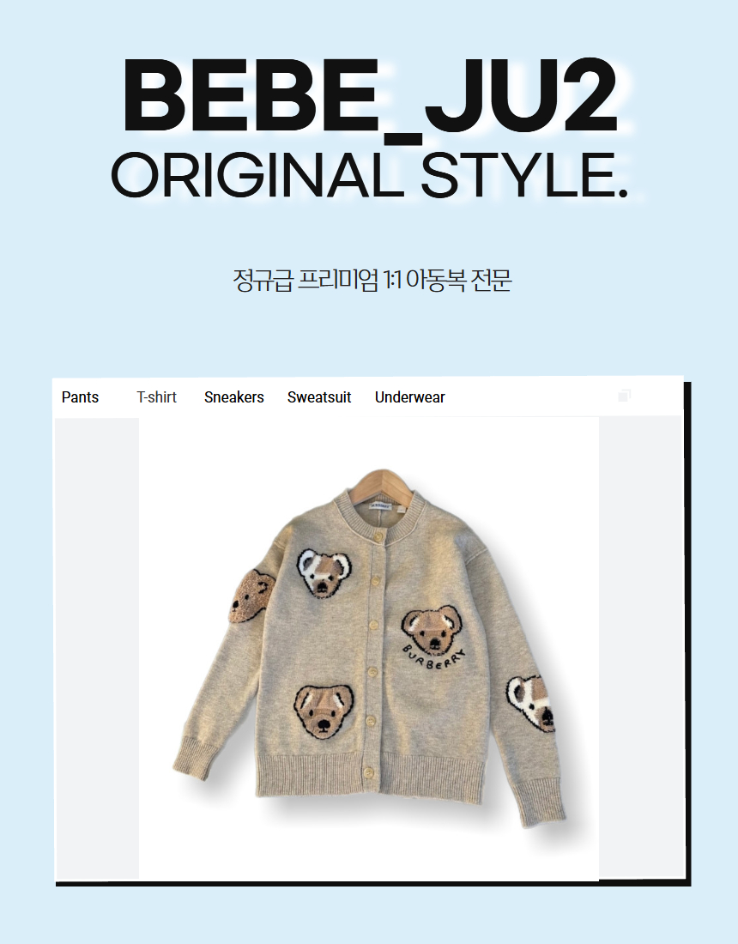Image resolution: width=738 pixels, height=944 pixels.
Task: Click the wooden hanger at cardigan top
Action: coord(382,487)
